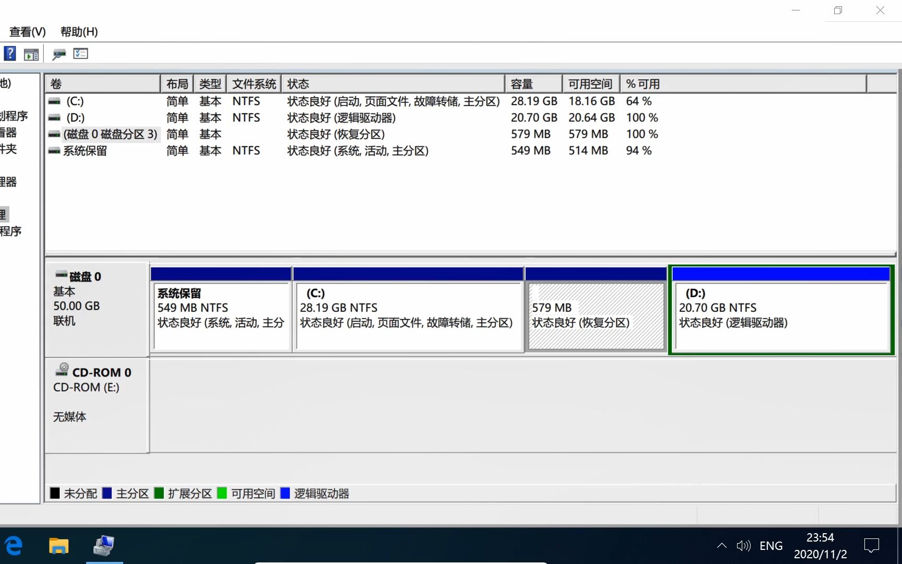
Task: Restore down the window
Action: 838,10
